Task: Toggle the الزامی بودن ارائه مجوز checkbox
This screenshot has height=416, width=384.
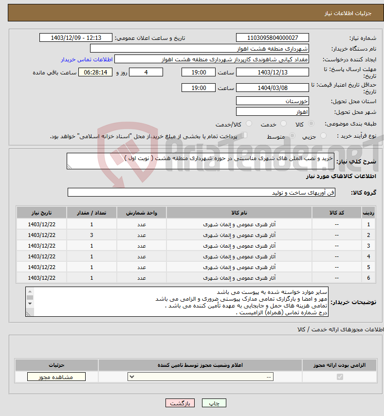Action: pyautogui.click(x=340, y=377)
